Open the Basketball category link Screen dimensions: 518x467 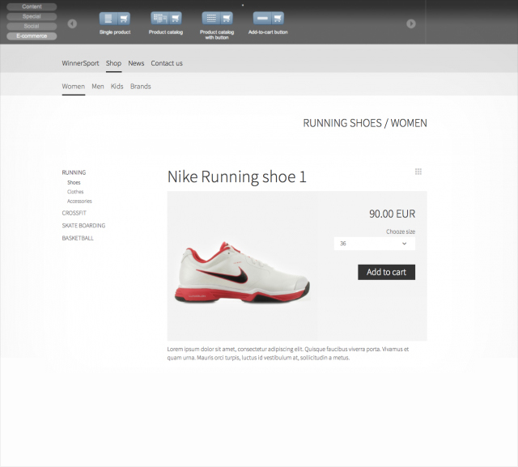point(78,238)
